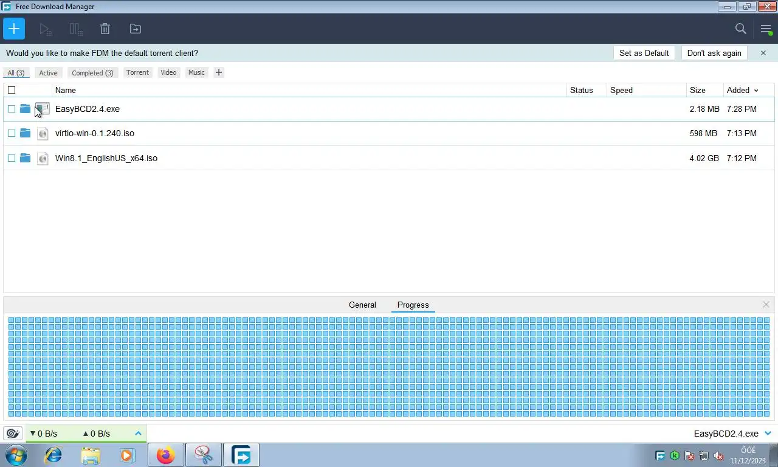Open folder icon for Win8.1_EnglishUS_x64.iso
This screenshot has width=778, height=467.
pos(25,158)
